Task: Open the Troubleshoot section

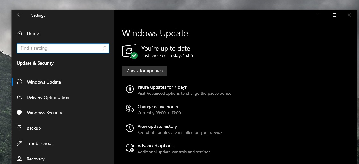Action: (x=40, y=143)
